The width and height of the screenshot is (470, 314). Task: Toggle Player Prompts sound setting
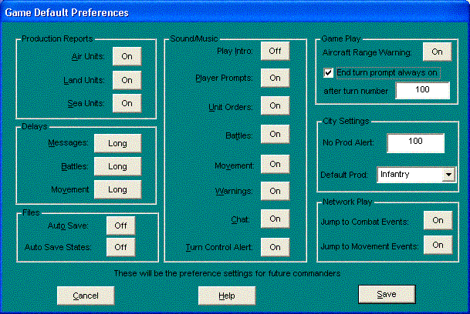pos(274,78)
